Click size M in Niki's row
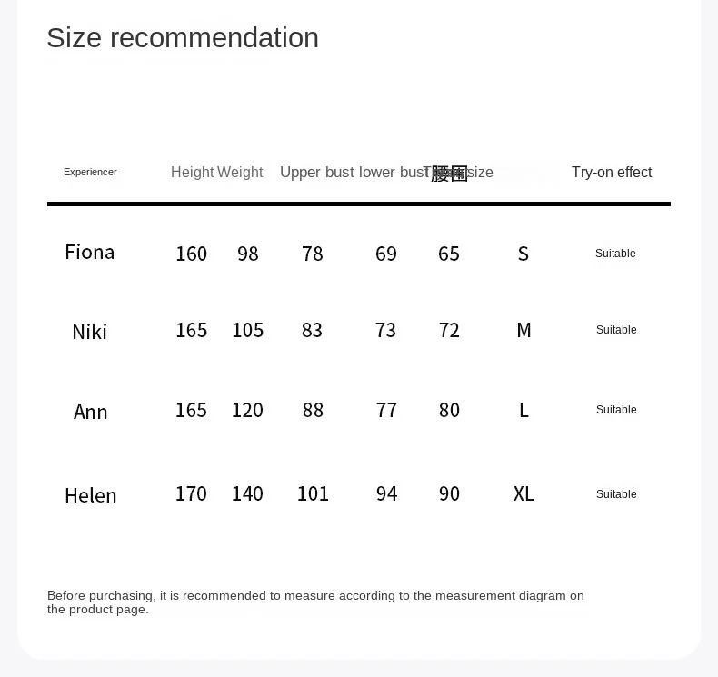Screen dimensions: 718x677 point(524,330)
